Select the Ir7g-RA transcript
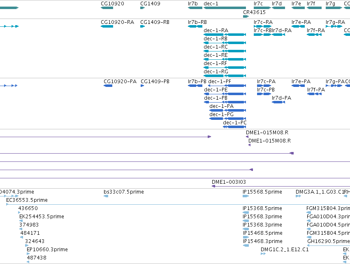The width and height of the screenshot is (350, 264). point(334,26)
